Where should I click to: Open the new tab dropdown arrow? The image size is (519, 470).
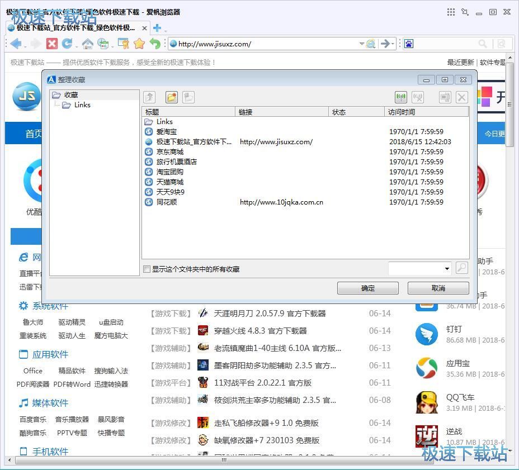click(x=165, y=31)
